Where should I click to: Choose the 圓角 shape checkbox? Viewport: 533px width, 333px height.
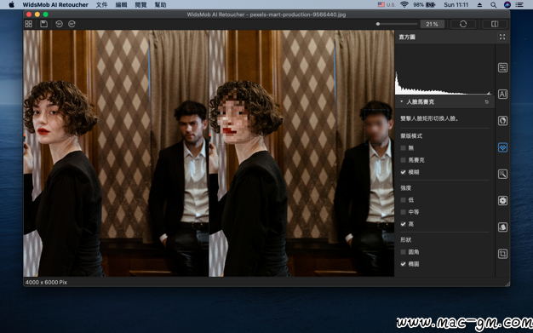(x=403, y=252)
